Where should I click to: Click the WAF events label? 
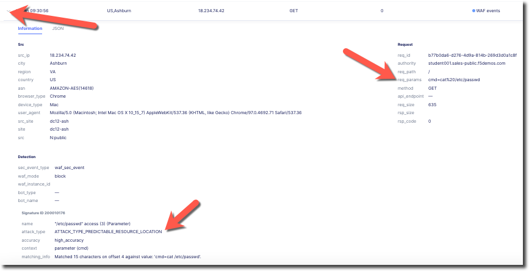pyautogui.click(x=488, y=11)
